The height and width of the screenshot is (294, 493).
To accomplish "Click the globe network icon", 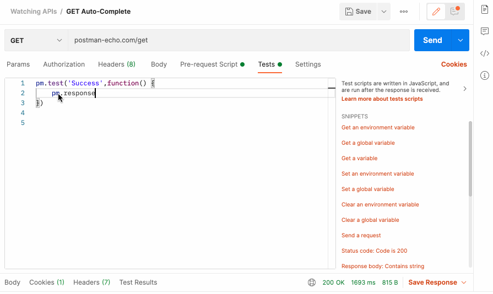I will [x=312, y=282].
